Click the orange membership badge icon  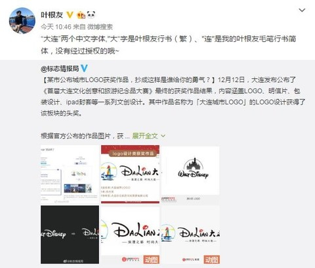(81, 15)
